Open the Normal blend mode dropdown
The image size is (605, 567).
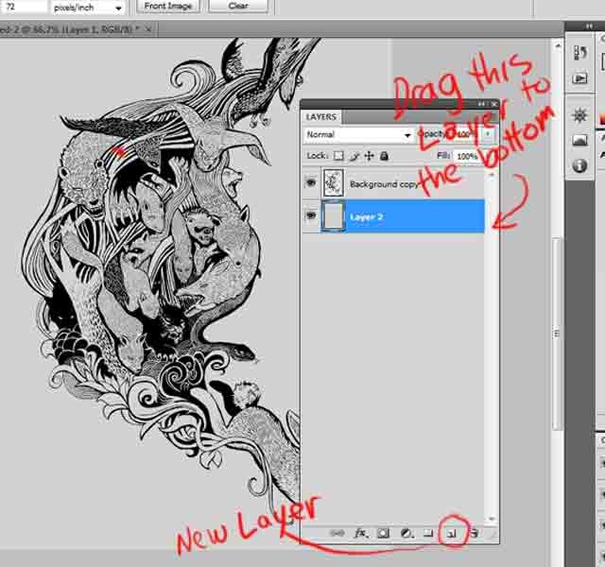tap(358, 135)
